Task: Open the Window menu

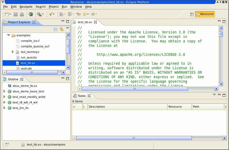Action: [x=76, y=7]
